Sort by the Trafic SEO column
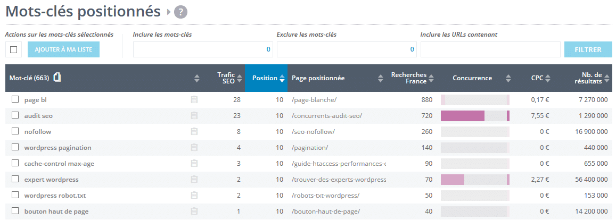616x220 pixels. 239,78
